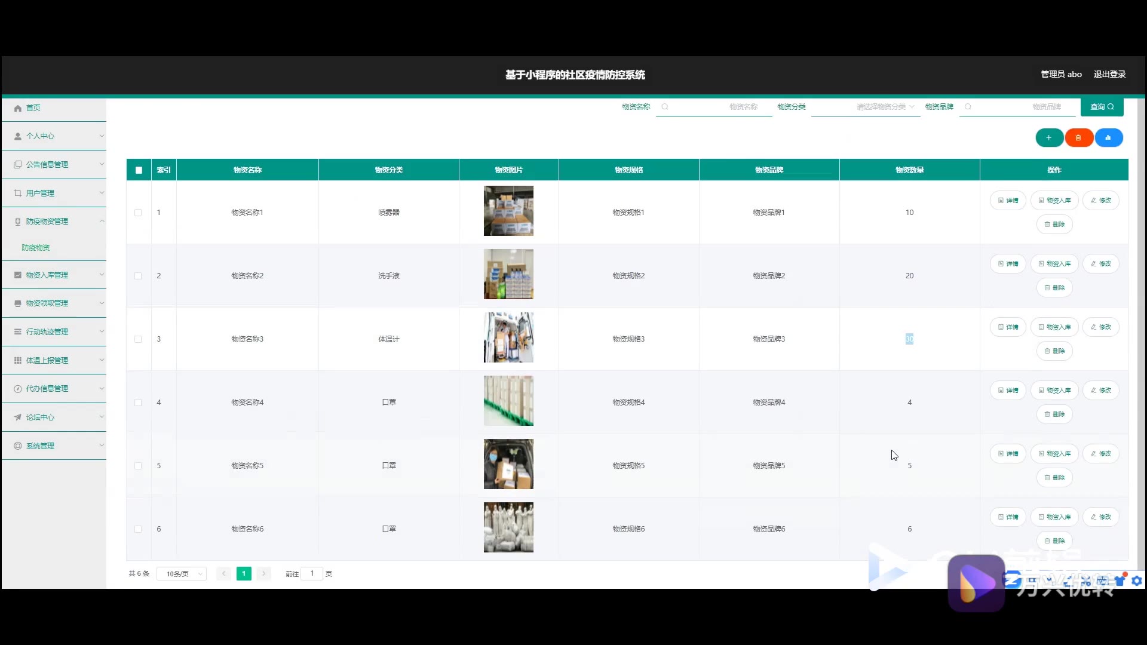
Task: Click the 代办信息管理 clock icon
Action: pyautogui.click(x=18, y=389)
